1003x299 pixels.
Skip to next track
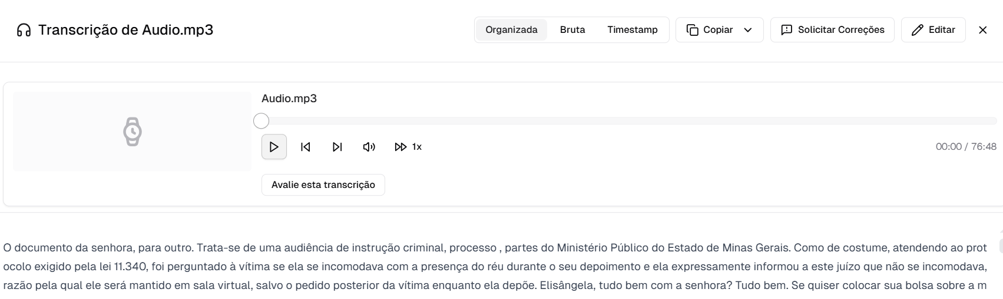tap(337, 147)
